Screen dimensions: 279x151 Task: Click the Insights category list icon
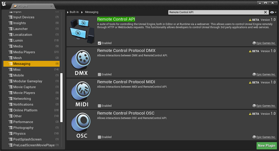11,23
